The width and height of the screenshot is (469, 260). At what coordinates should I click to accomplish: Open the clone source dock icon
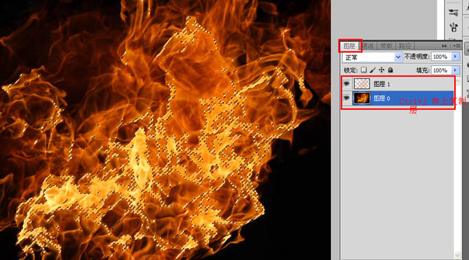pyautogui.click(x=454, y=27)
